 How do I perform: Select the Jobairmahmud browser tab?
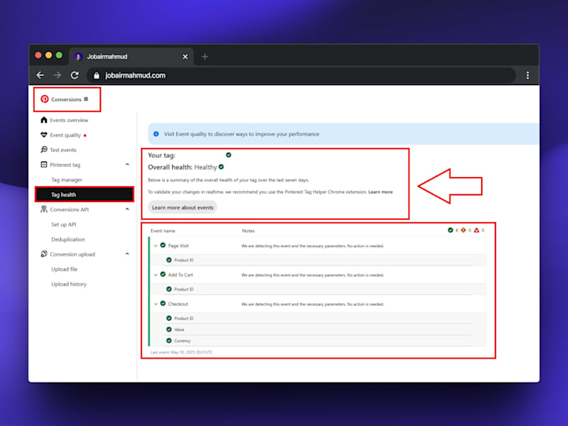point(131,57)
